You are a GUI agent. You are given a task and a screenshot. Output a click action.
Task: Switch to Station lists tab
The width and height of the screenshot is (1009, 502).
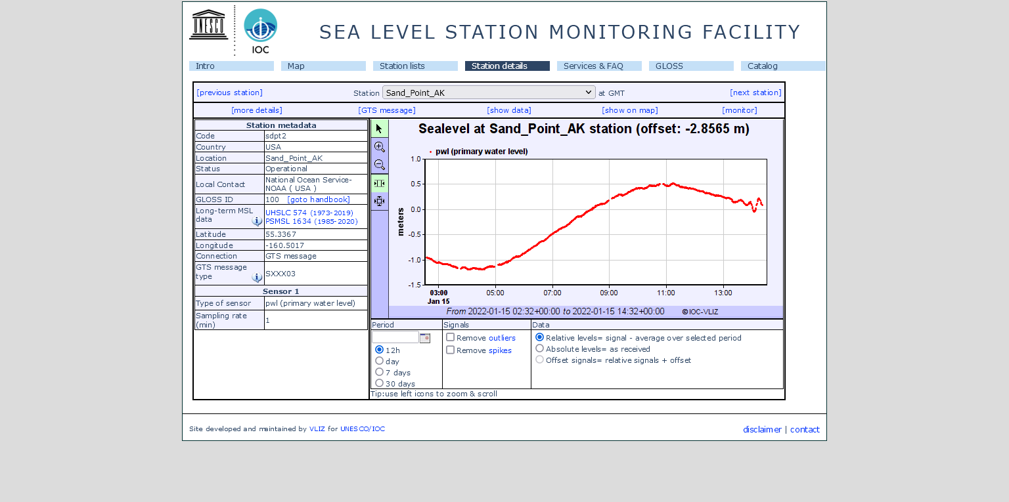pyautogui.click(x=415, y=66)
